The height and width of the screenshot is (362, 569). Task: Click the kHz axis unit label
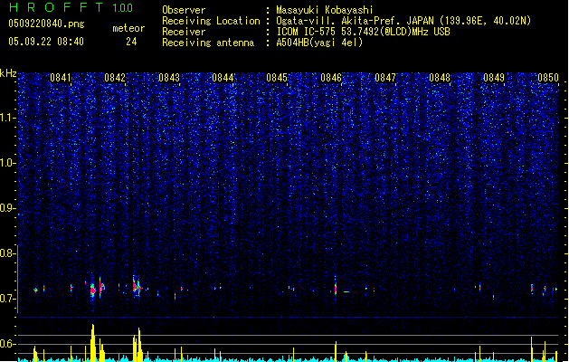8,73
